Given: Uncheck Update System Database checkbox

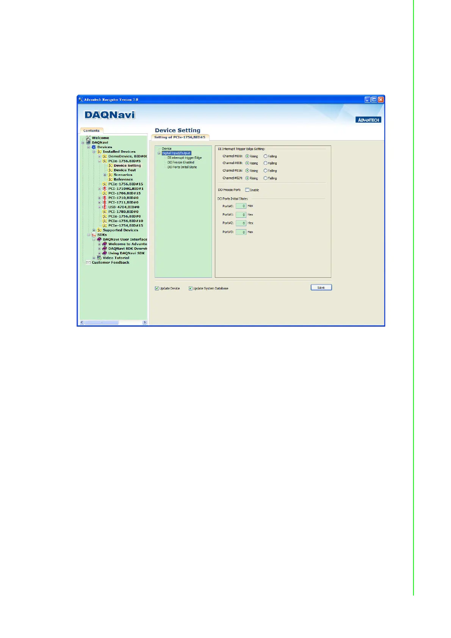Looking at the screenshot, I should (x=191, y=288).
